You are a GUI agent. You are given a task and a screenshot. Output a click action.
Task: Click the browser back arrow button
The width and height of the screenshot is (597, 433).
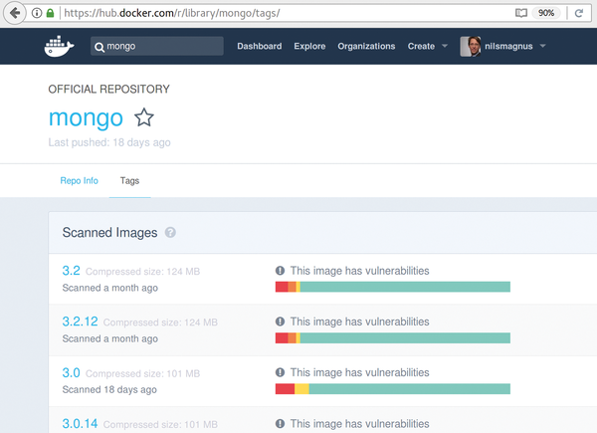click(15, 13)
